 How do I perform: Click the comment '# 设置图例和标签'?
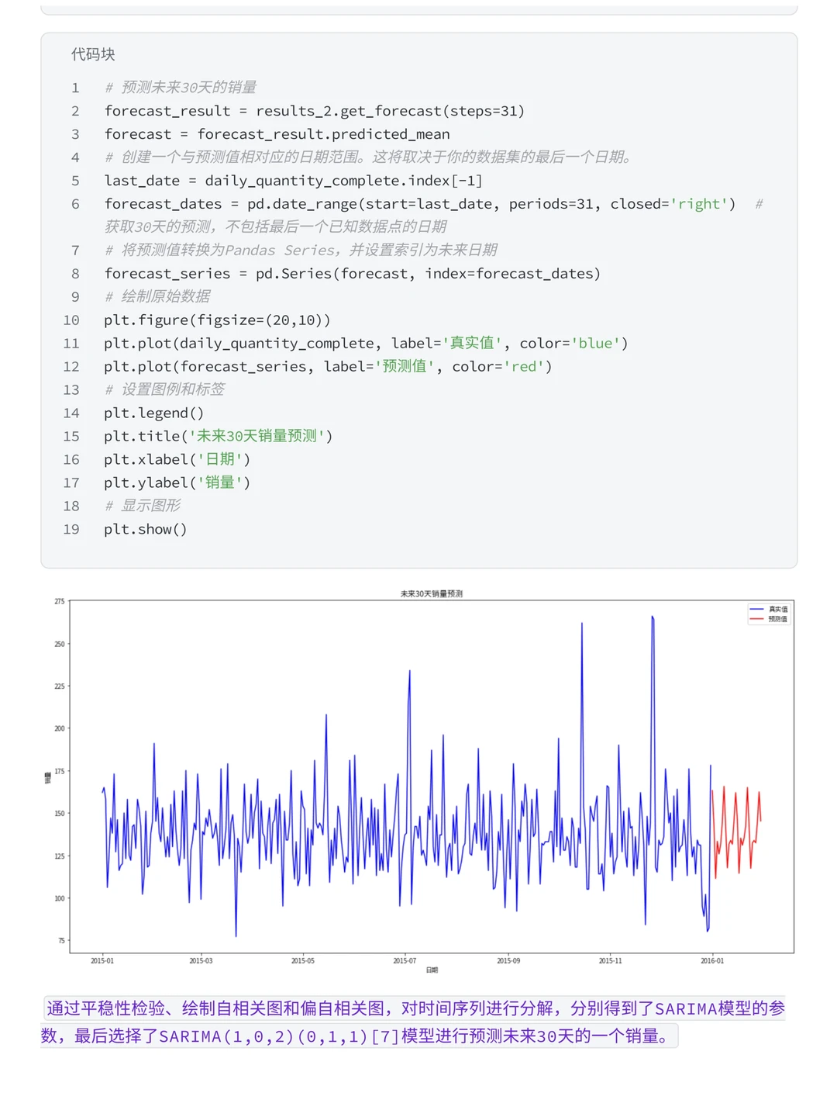click(165, 389)
